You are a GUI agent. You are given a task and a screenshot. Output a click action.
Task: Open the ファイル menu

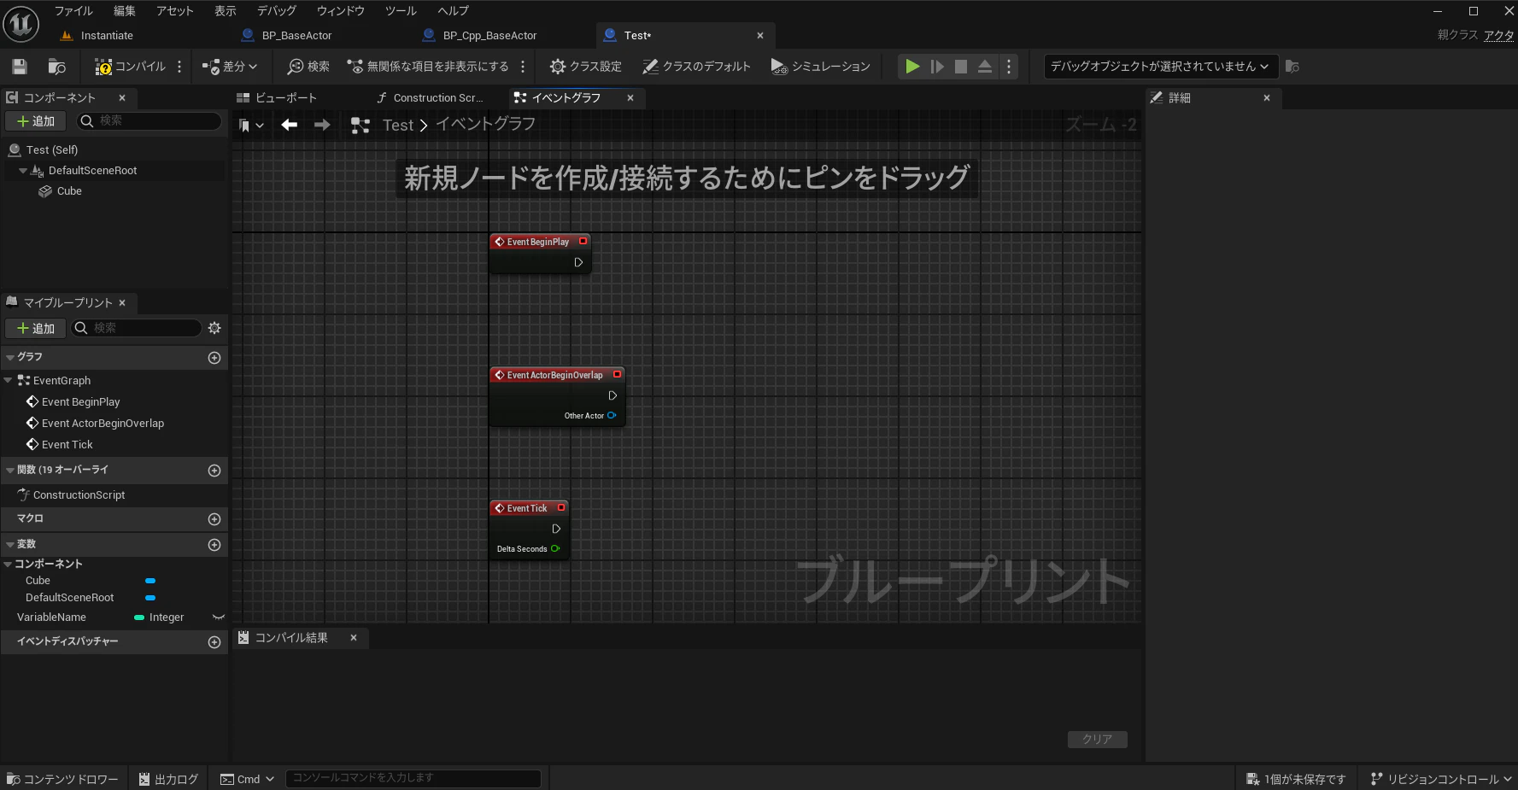73,11
